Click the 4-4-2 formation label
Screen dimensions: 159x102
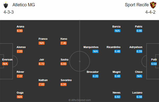150,12
